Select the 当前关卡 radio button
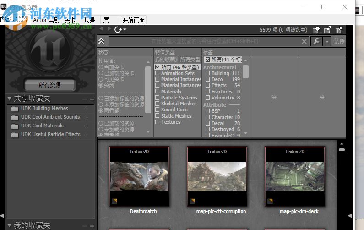The image size is (364, 230). [101, 67]
